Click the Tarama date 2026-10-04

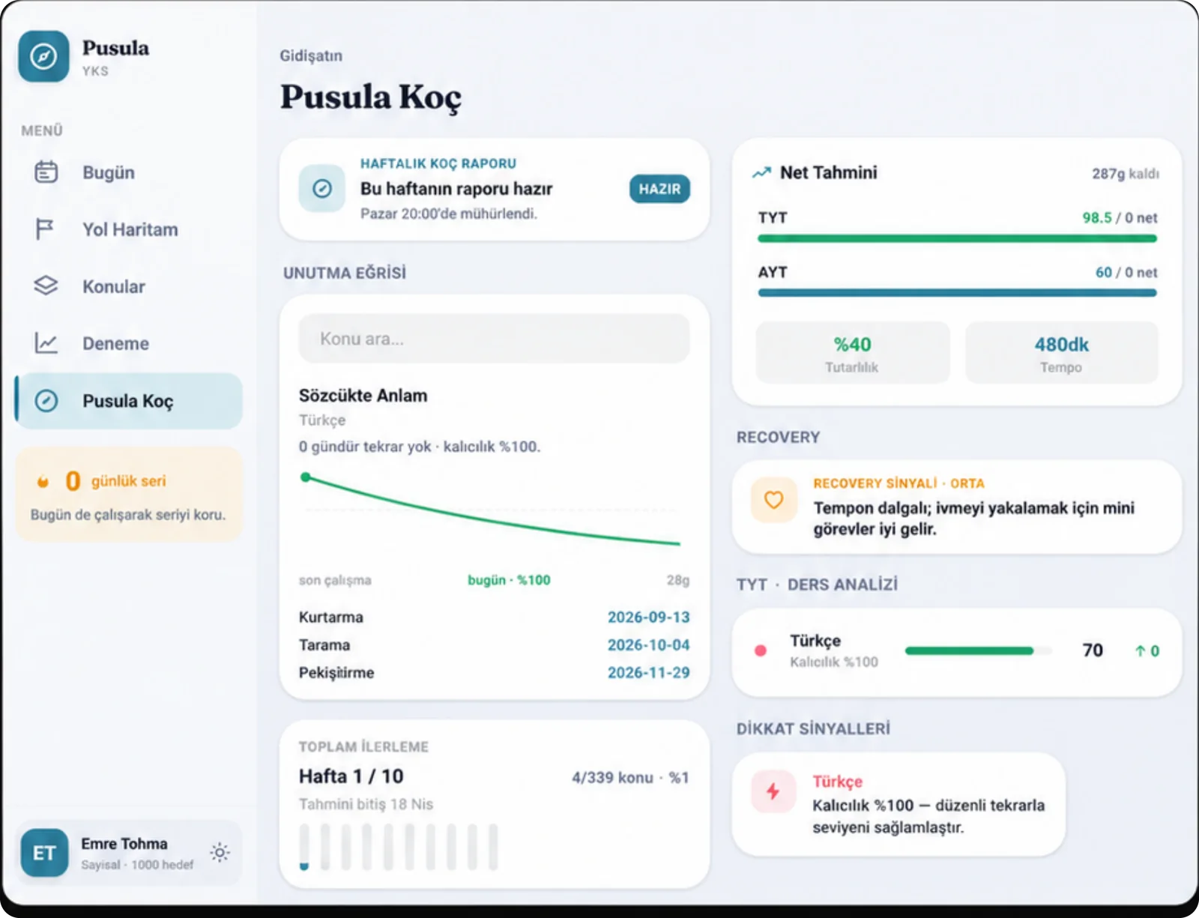(x=648, y=645)
